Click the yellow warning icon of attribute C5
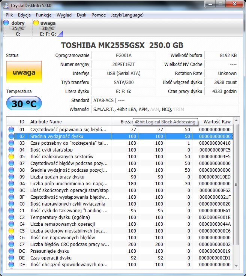The width and height of the screenshot is (246, 276). coord(11,231)
